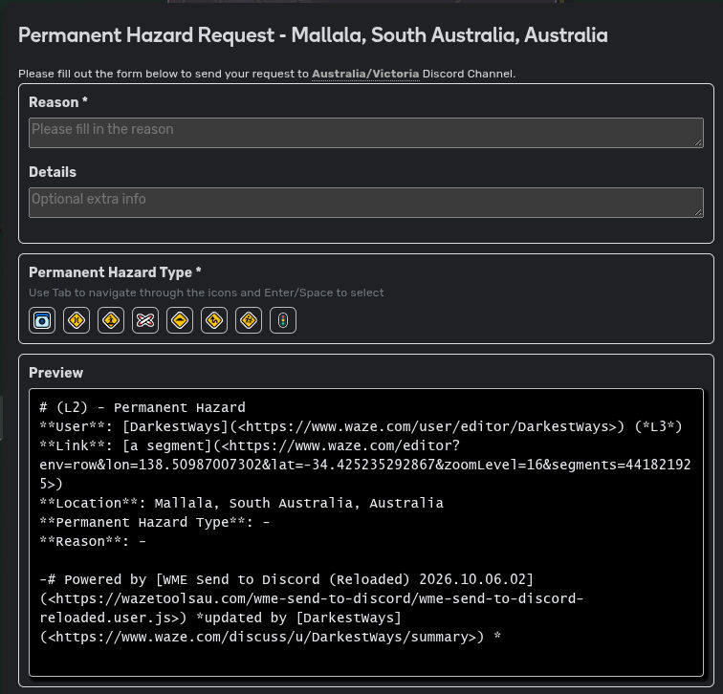
Task: Click the Details field label
Action: [x=53, y=172]
